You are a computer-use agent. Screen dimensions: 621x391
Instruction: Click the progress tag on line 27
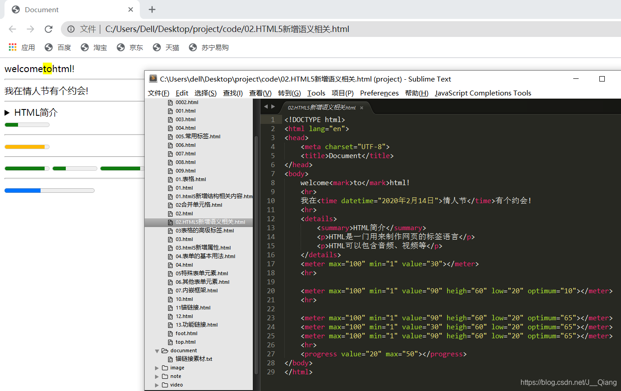click(321, 354)
